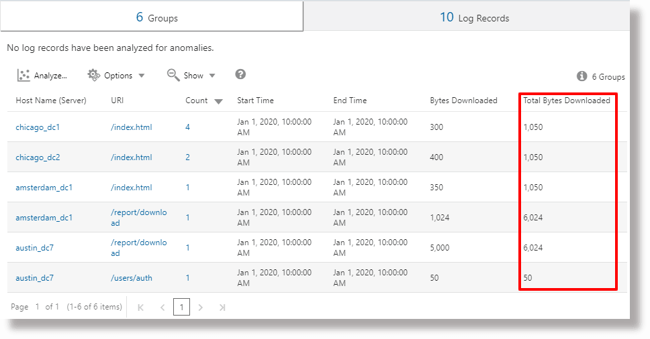Toggle sort arrow on Count column
This screenshot has width=650, height=339.
tap(218, 101)
